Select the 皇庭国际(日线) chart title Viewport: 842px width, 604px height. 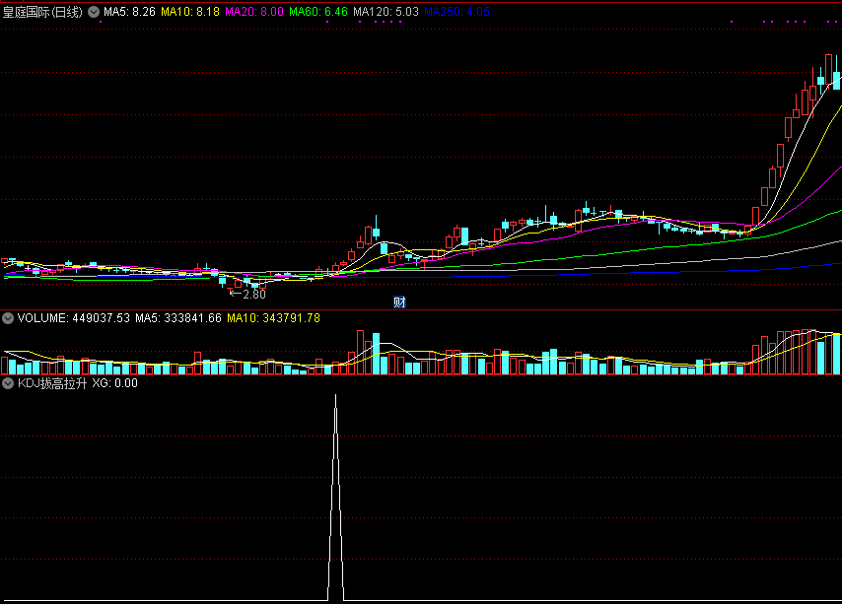(x=42, y=12)
